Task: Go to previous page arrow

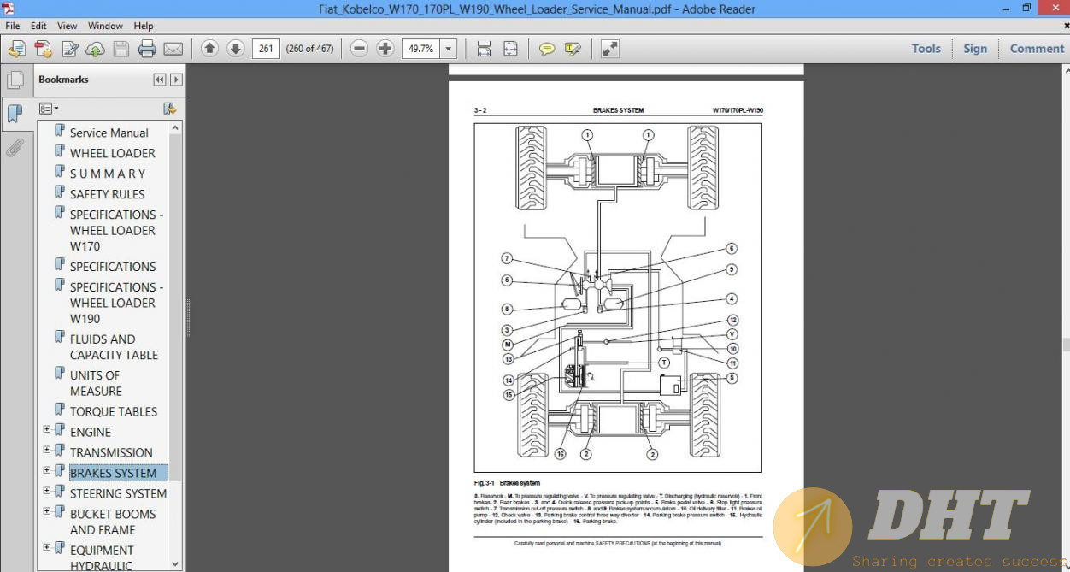Action: coord(209,49)
